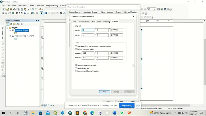The height and width of the screenshot is (116, 206).
Task: Select Degrees and Decimal Minutes option
Action: click(x=76, y=71)
